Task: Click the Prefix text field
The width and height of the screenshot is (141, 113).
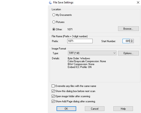Action: click(80, 41)
